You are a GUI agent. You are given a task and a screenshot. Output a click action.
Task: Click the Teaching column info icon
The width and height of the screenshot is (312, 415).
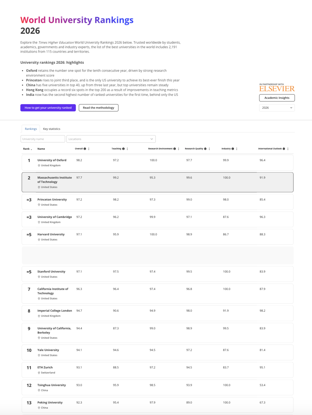tap(123, 149)
